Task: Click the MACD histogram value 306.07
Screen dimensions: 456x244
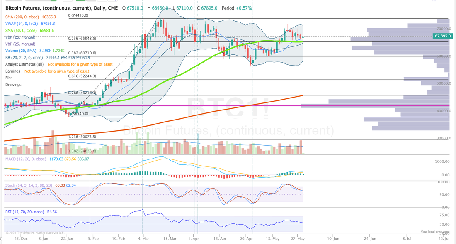Action: coord(83,159)
